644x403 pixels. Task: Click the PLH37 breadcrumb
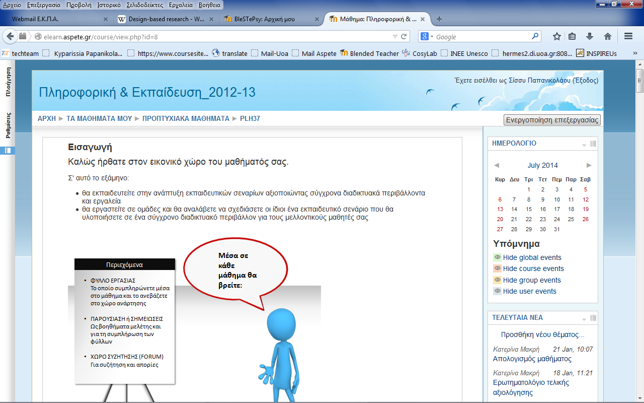click(250, 119)
